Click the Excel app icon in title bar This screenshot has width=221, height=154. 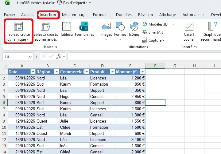click(x=7, y=2)
